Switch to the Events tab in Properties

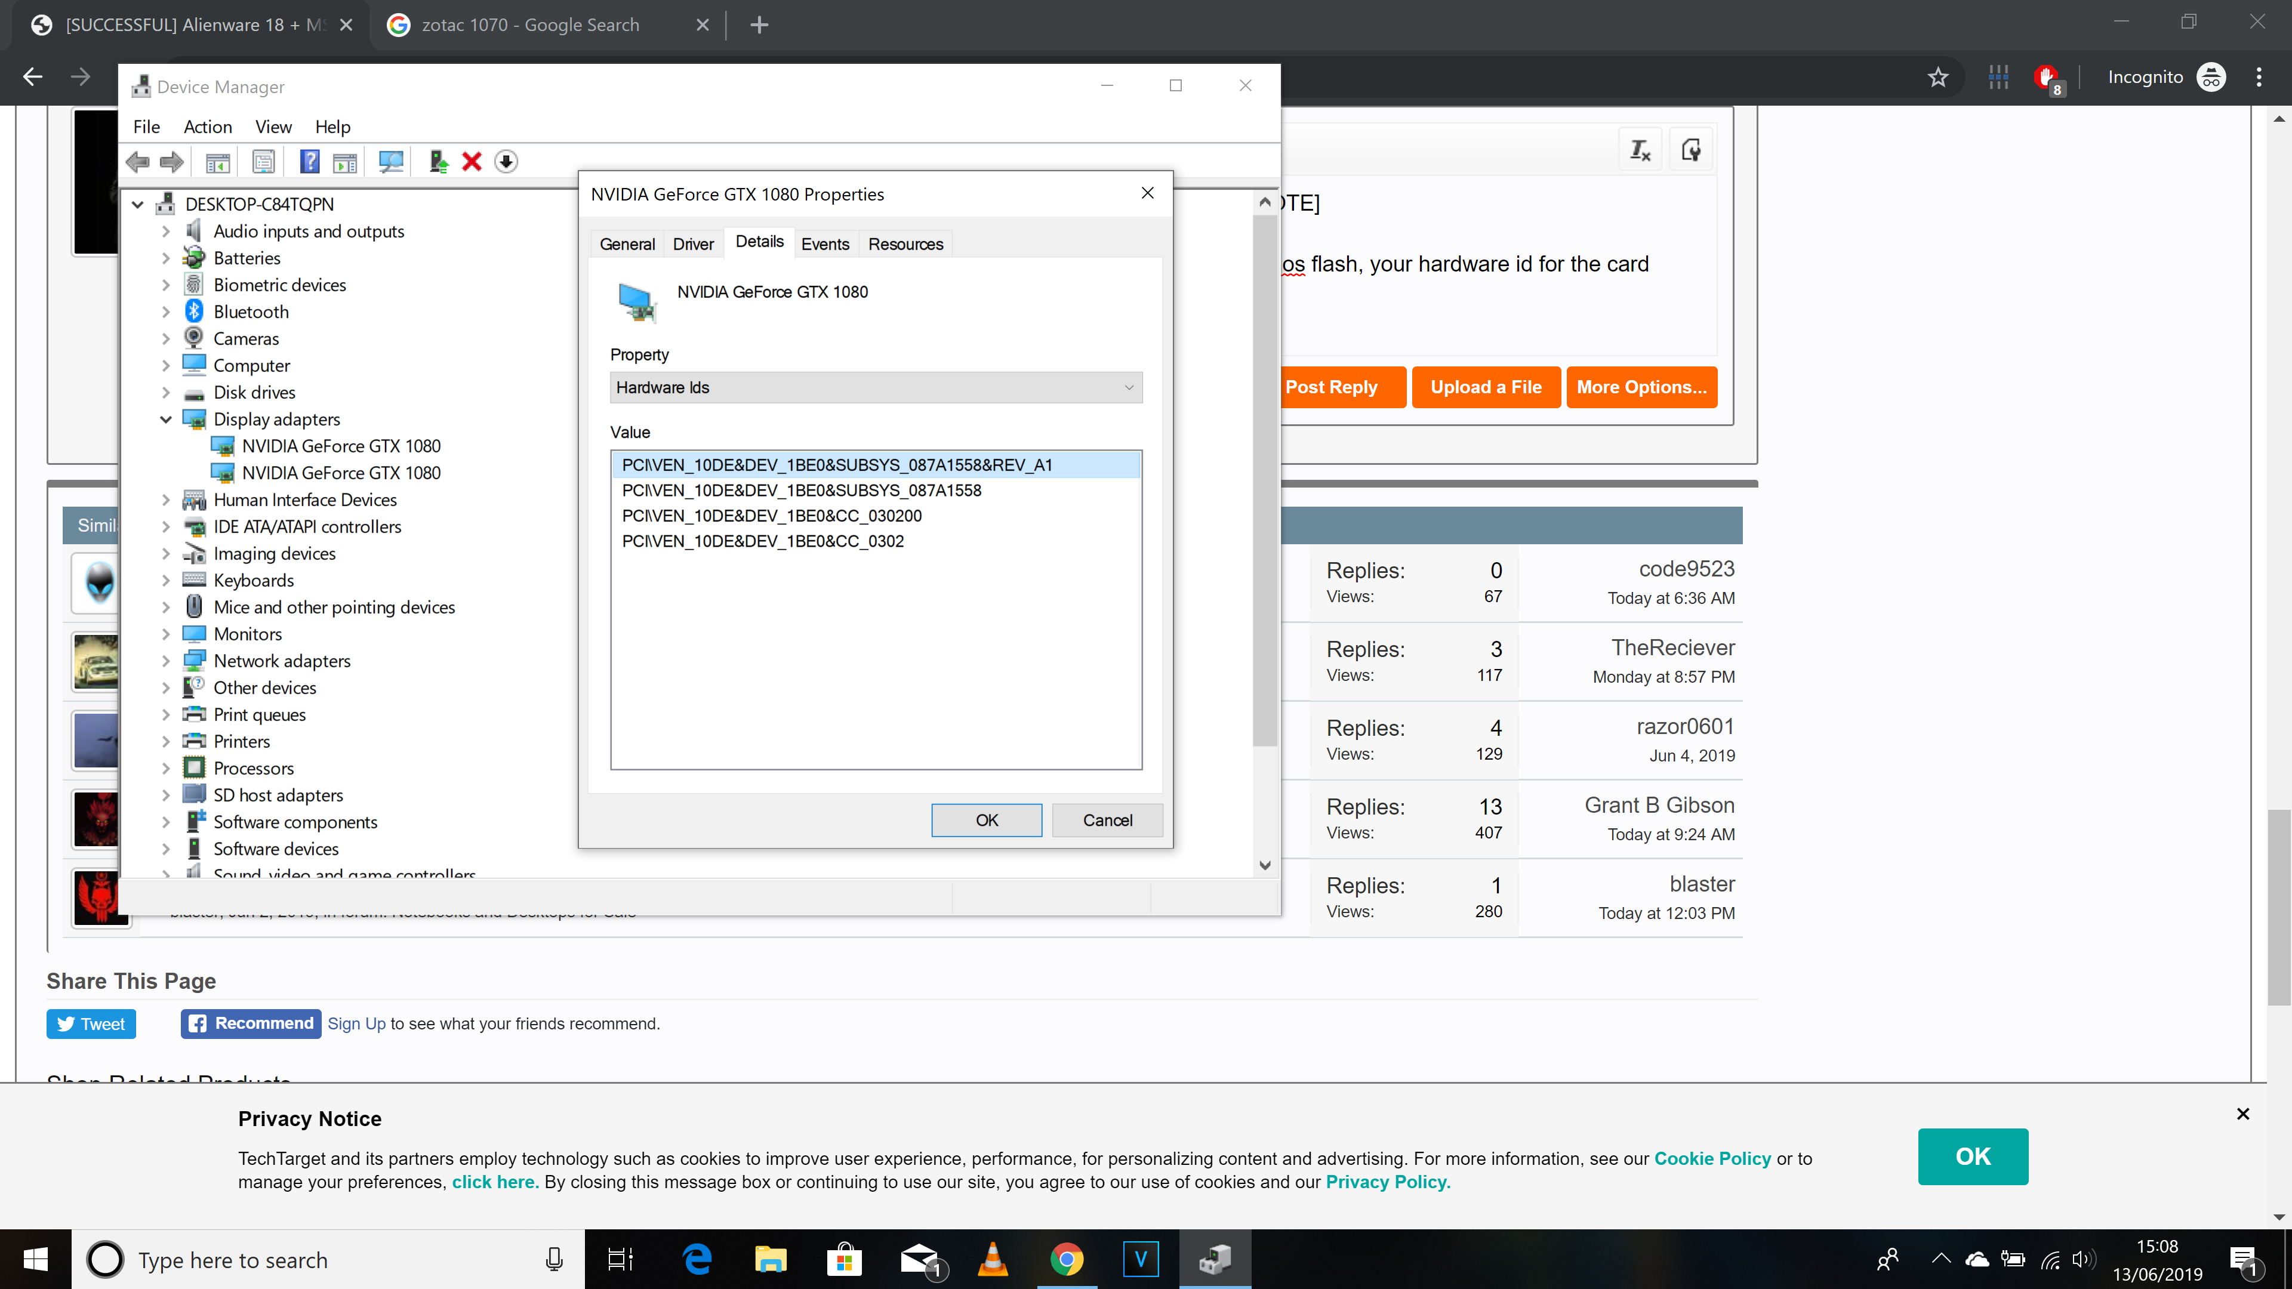pos(825,243)
